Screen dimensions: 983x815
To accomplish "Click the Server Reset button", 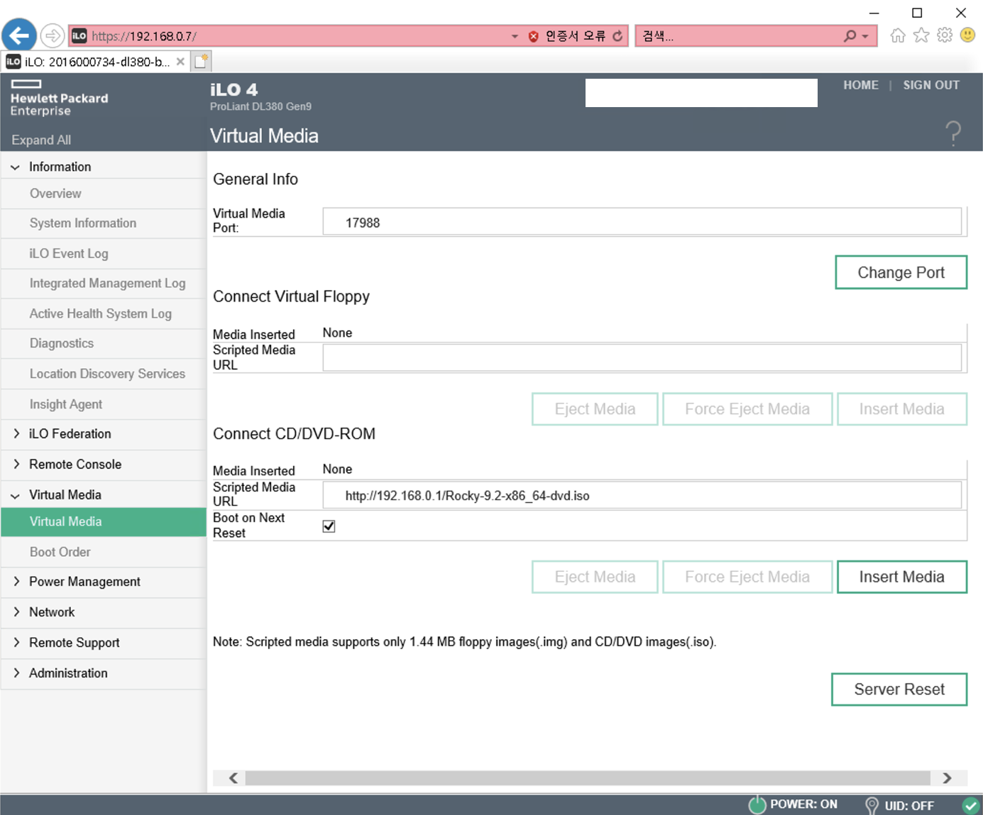I will [899, 689].
